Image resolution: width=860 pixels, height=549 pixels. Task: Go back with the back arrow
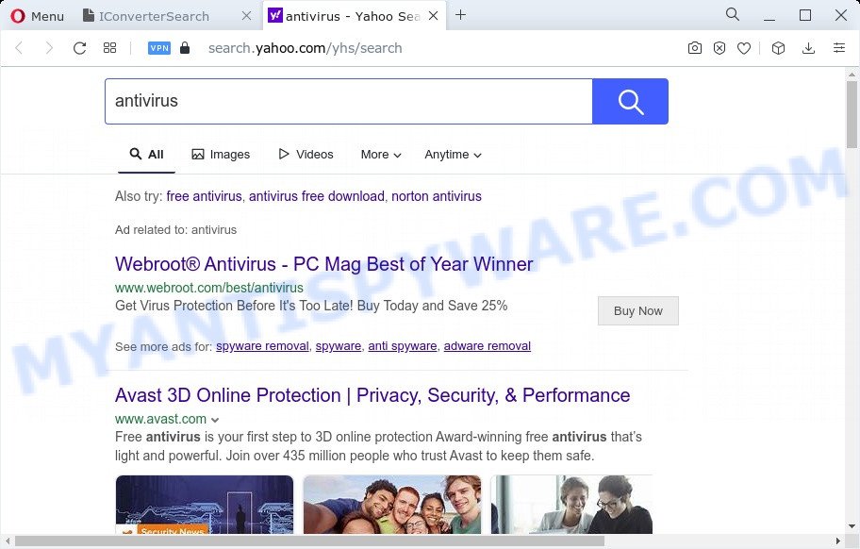tap(19, 48)
